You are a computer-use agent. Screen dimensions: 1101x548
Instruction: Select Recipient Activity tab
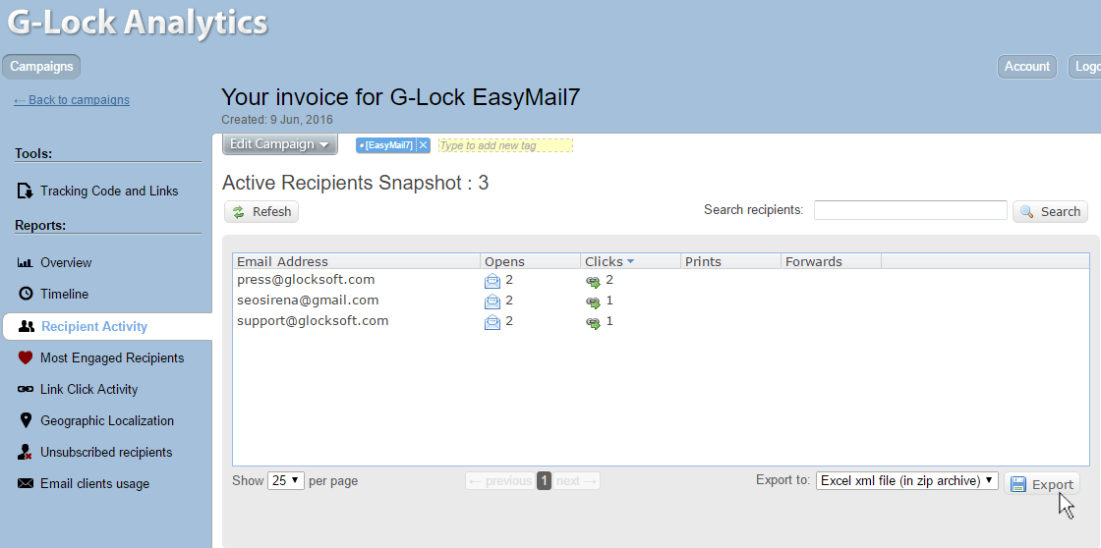click(107, 326)
